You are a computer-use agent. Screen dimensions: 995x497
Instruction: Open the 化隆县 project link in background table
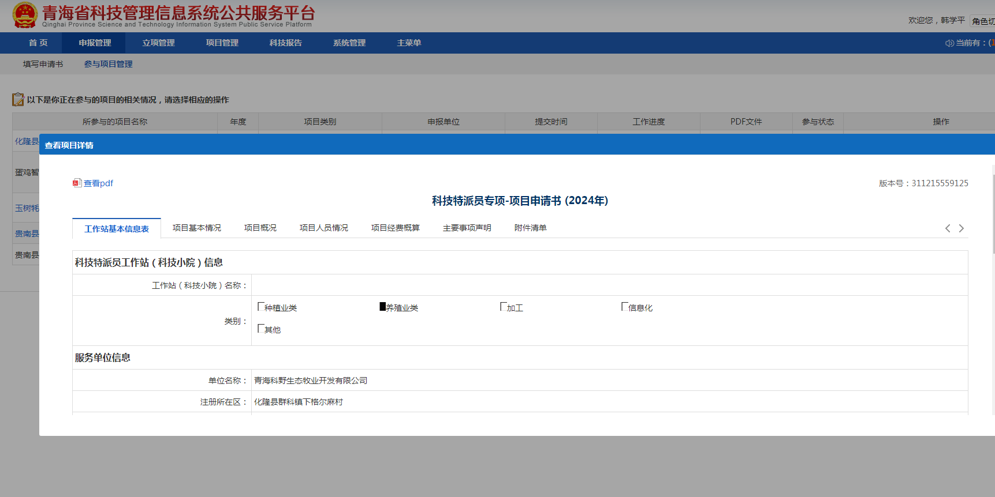coord(27,141)
